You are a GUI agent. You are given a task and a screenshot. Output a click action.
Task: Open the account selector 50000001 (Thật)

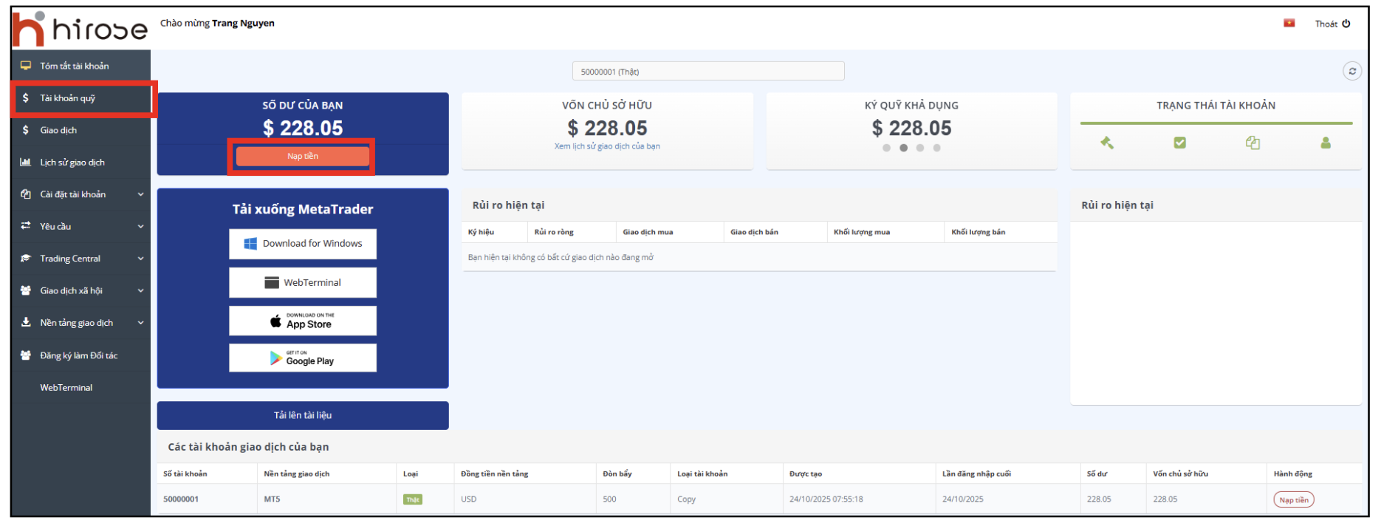[707, 72]
